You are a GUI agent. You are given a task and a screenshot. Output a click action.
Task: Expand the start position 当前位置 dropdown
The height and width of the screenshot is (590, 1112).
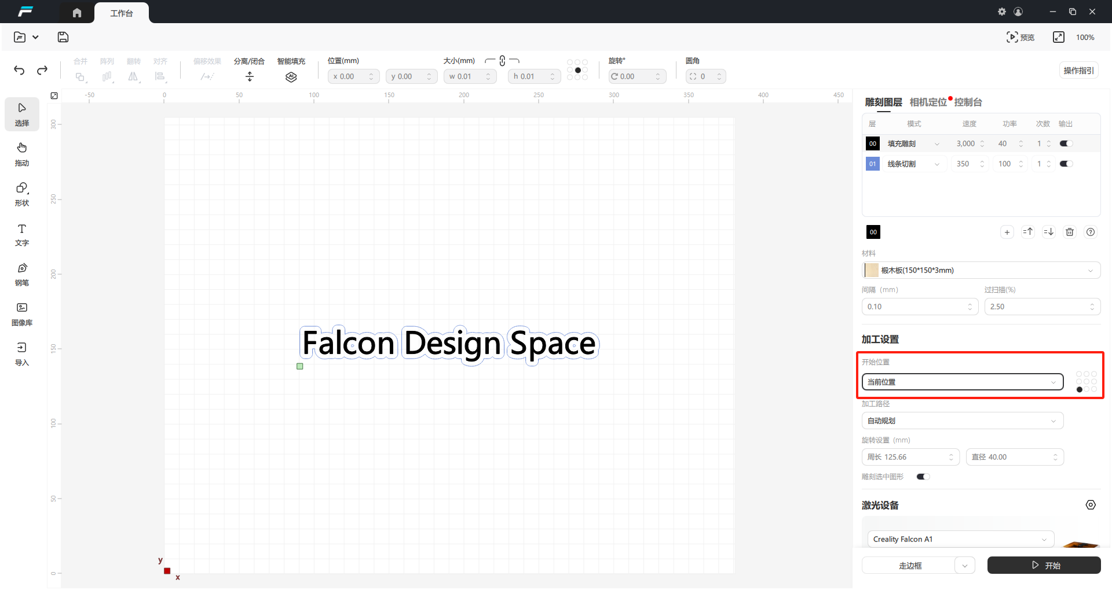[x=963, y=382]
